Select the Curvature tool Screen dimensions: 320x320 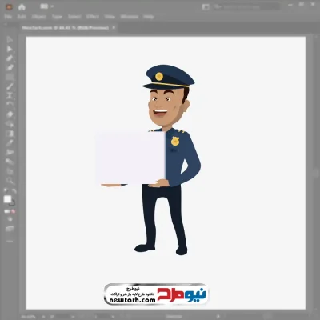tap(10, 68)
